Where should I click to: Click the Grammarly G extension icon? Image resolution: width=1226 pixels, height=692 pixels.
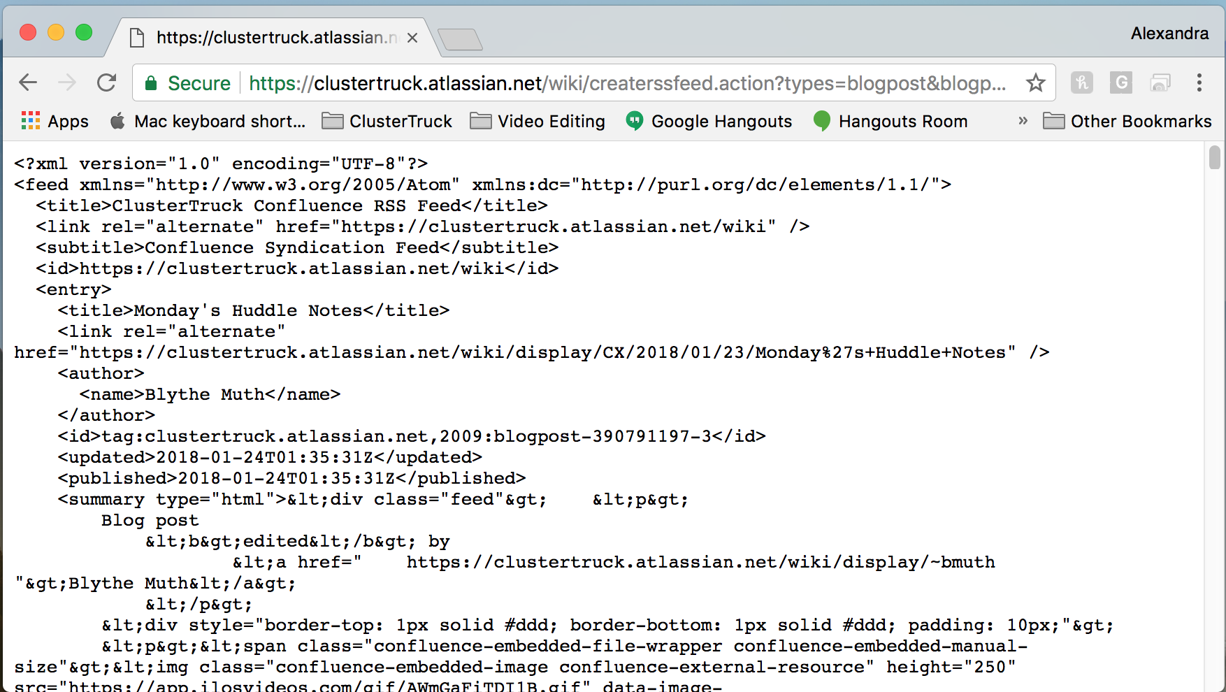pos(1121,82)
